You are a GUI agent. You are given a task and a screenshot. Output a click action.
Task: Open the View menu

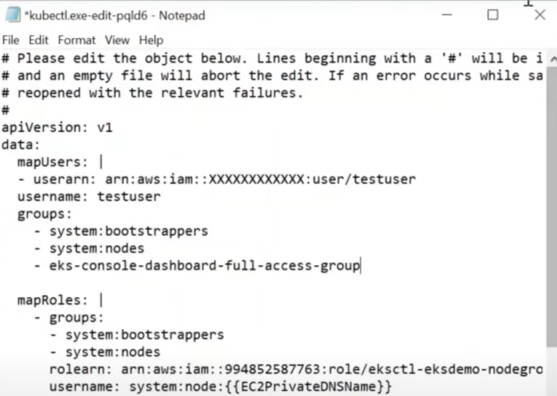point(117,40)
